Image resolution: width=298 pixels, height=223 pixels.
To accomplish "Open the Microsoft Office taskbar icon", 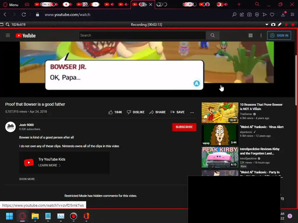I will (86, 216).
